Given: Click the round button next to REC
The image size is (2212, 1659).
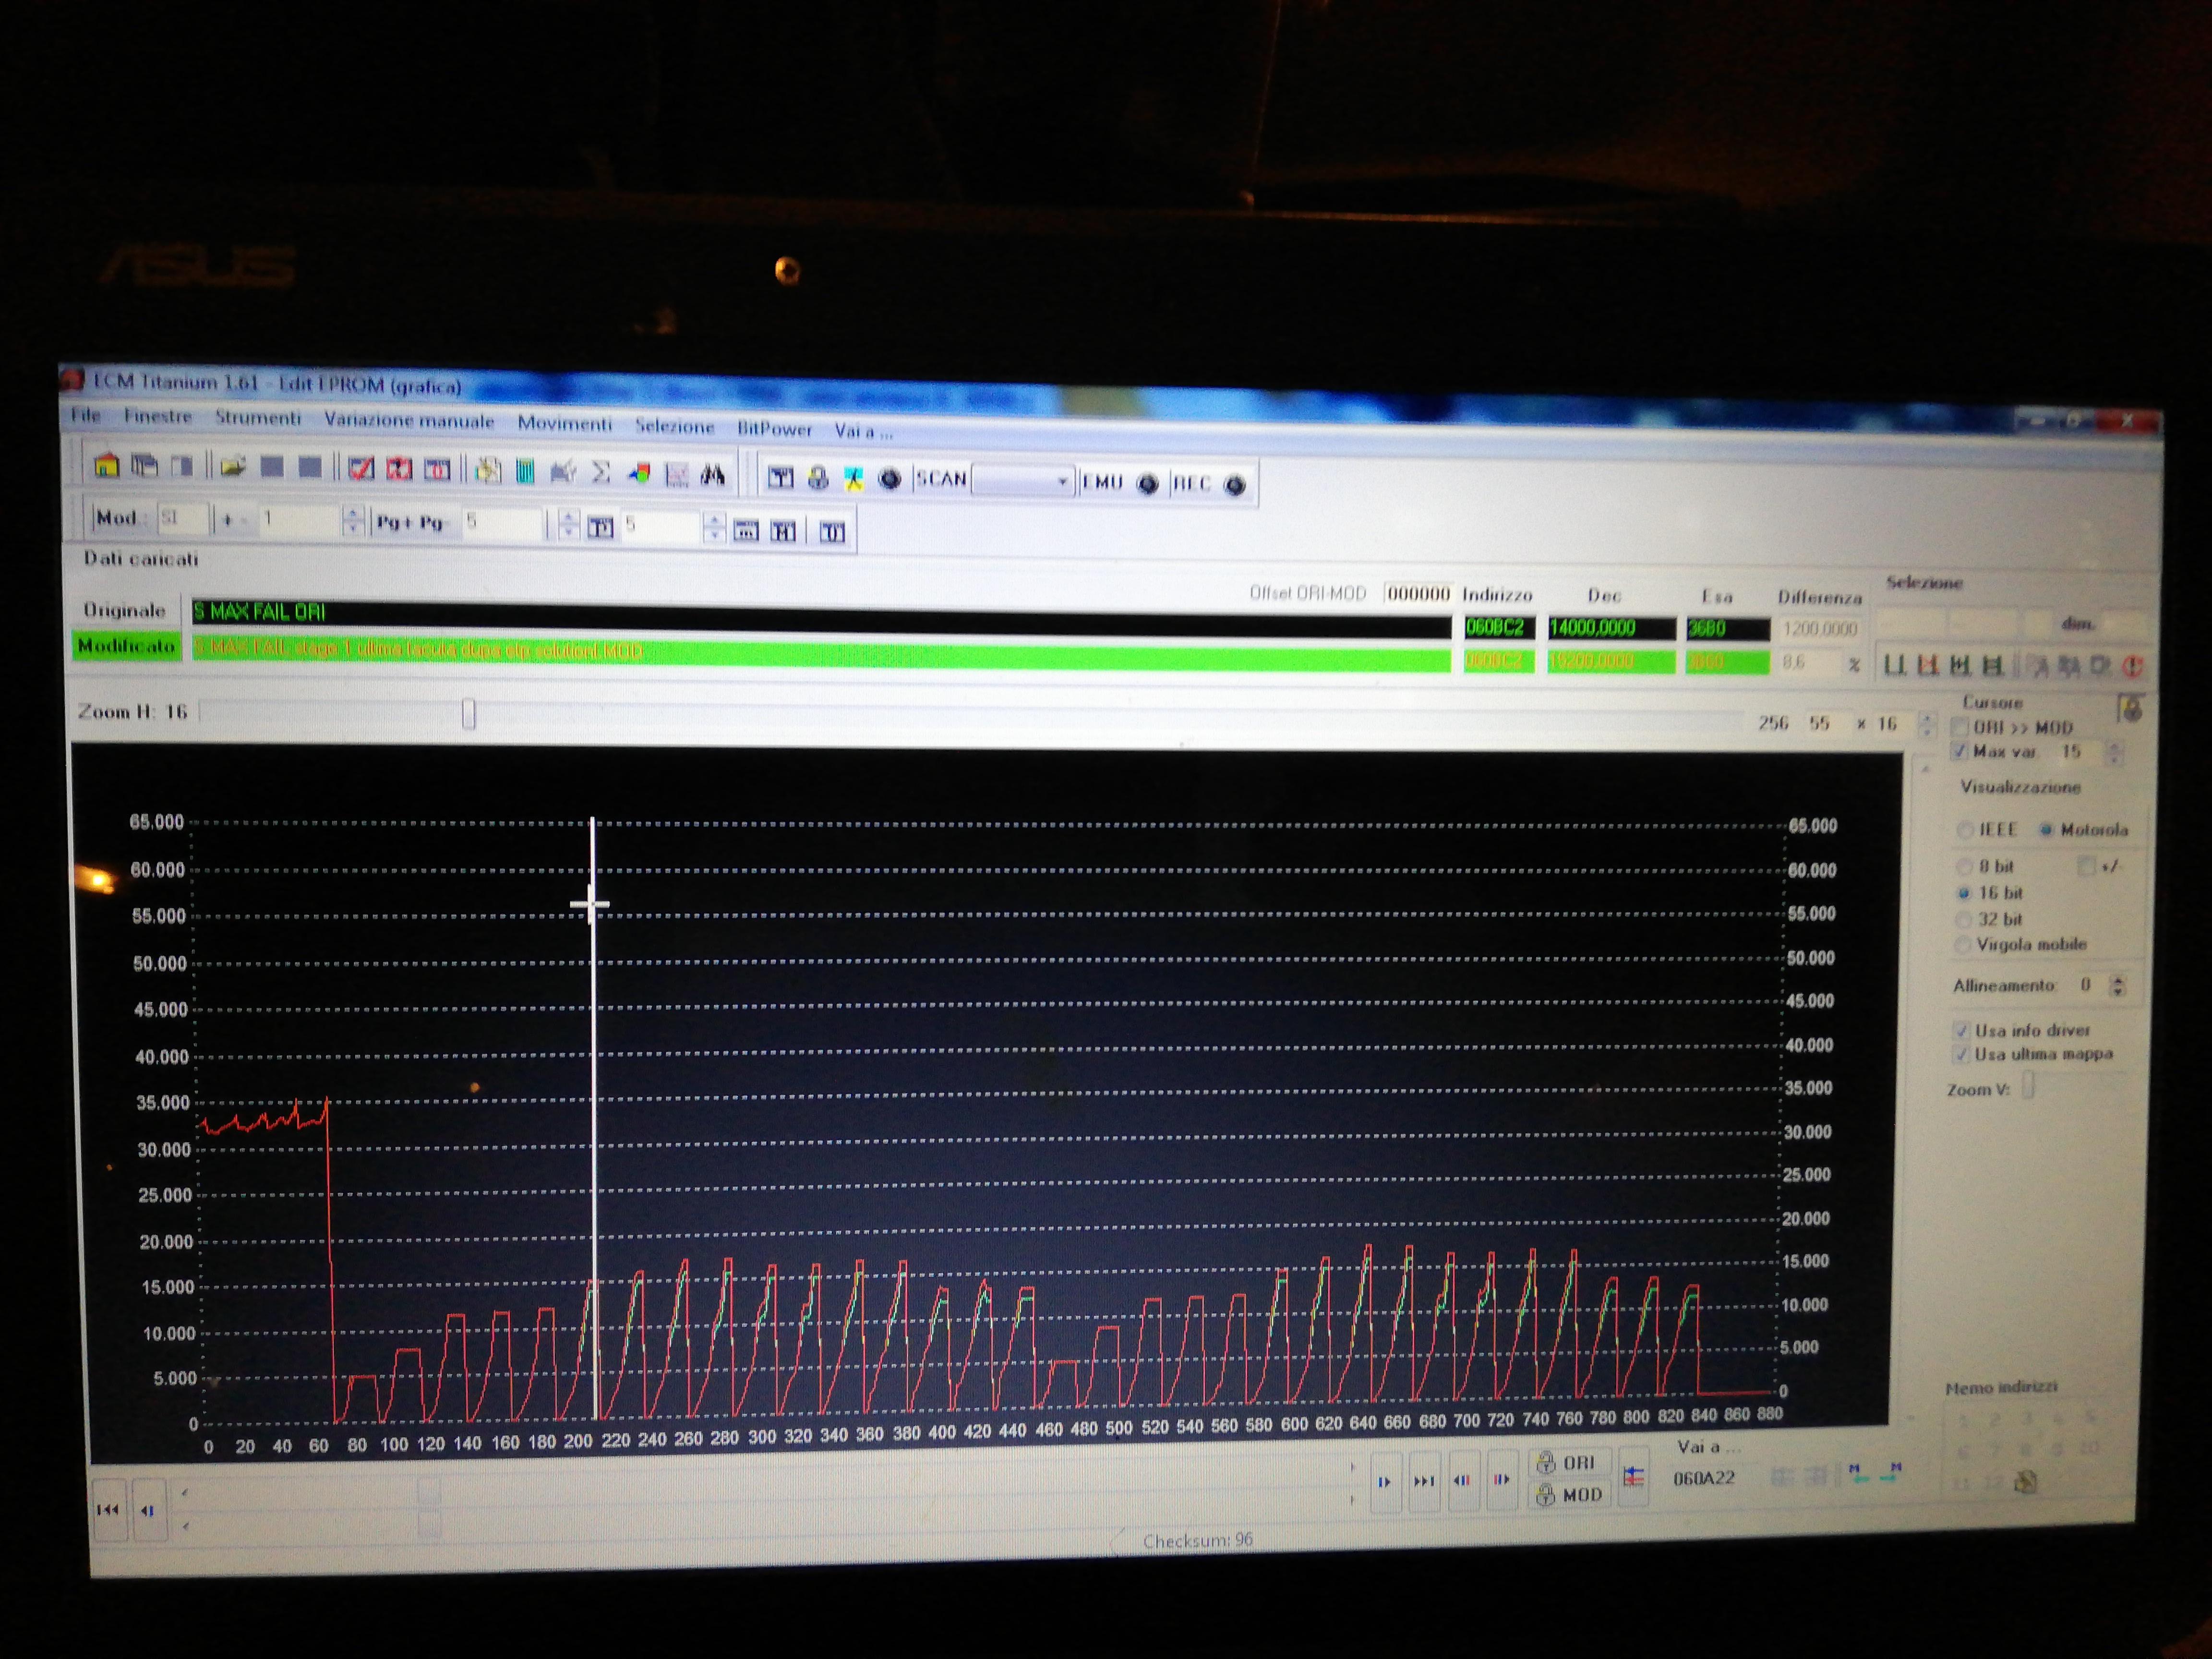Looking at the screenshot, I should pos(1235,485).
